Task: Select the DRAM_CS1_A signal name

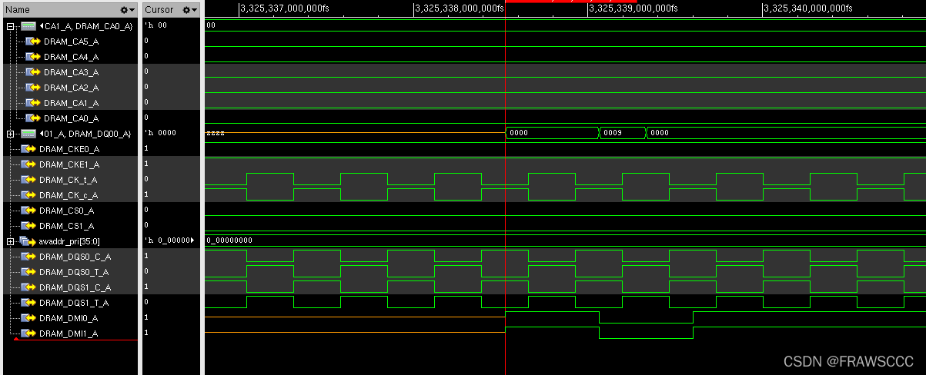Action: tap(67, 226)
